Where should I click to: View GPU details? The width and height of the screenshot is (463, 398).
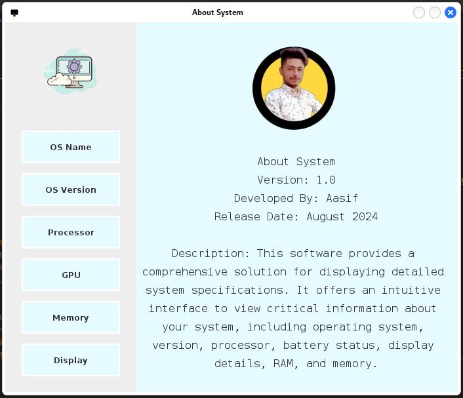click(71, 275)
